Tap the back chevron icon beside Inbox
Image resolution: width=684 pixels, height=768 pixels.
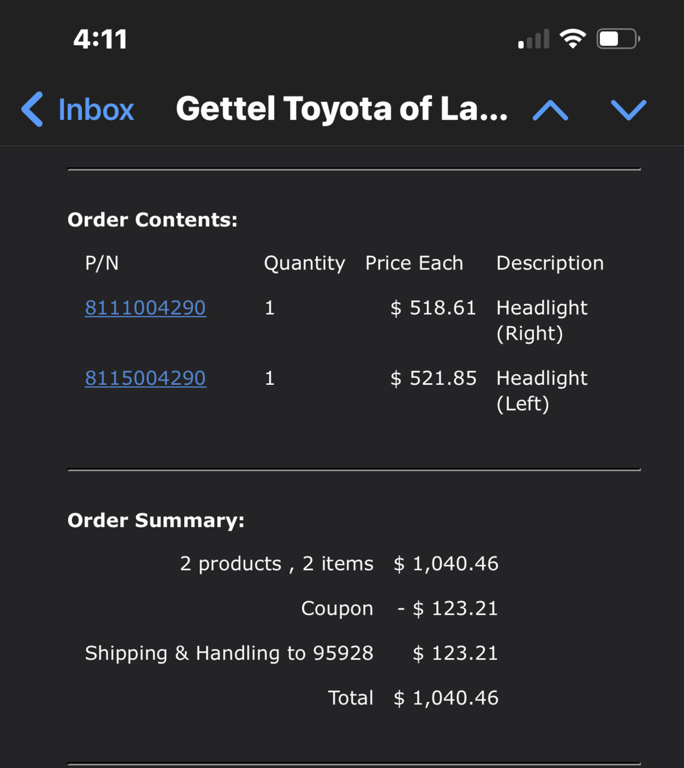pos(32,109)
